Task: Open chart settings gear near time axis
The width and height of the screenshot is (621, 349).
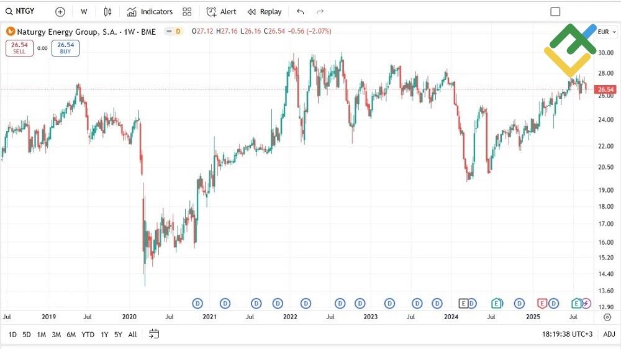Action: (607, 317)
